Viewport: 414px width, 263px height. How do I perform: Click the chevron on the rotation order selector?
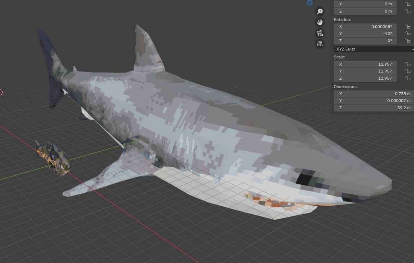click(412, 49)
